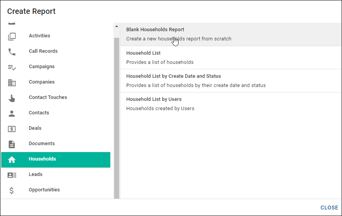Viewport: 342px width, 216px height.
Task: Click the Households home icon
Action: (x=12, y=159)
